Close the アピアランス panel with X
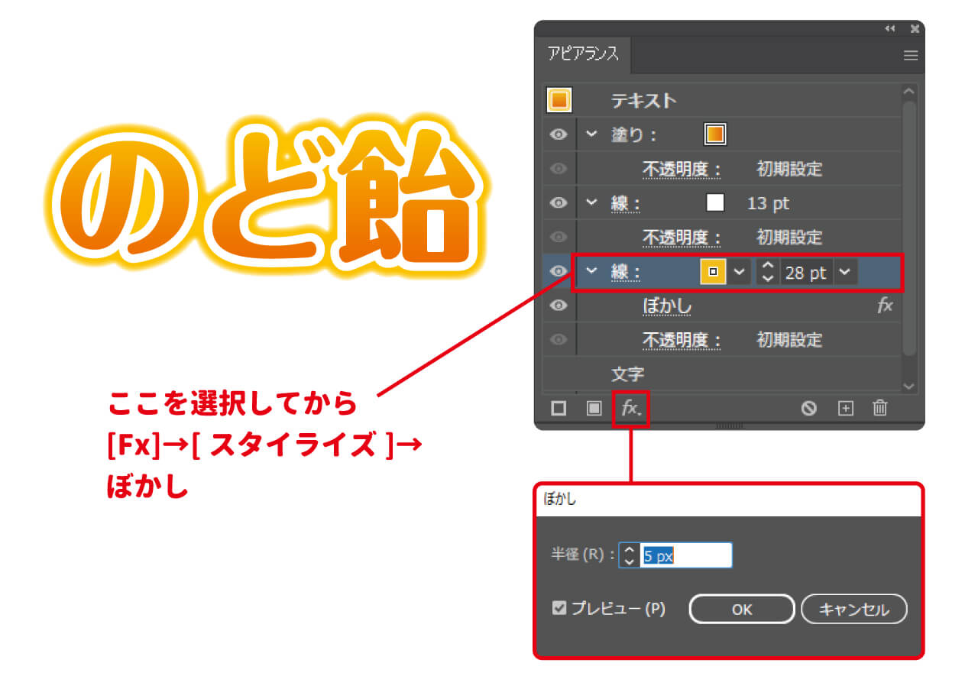Viewport: 978px width, 676px height. pos(915,28)
